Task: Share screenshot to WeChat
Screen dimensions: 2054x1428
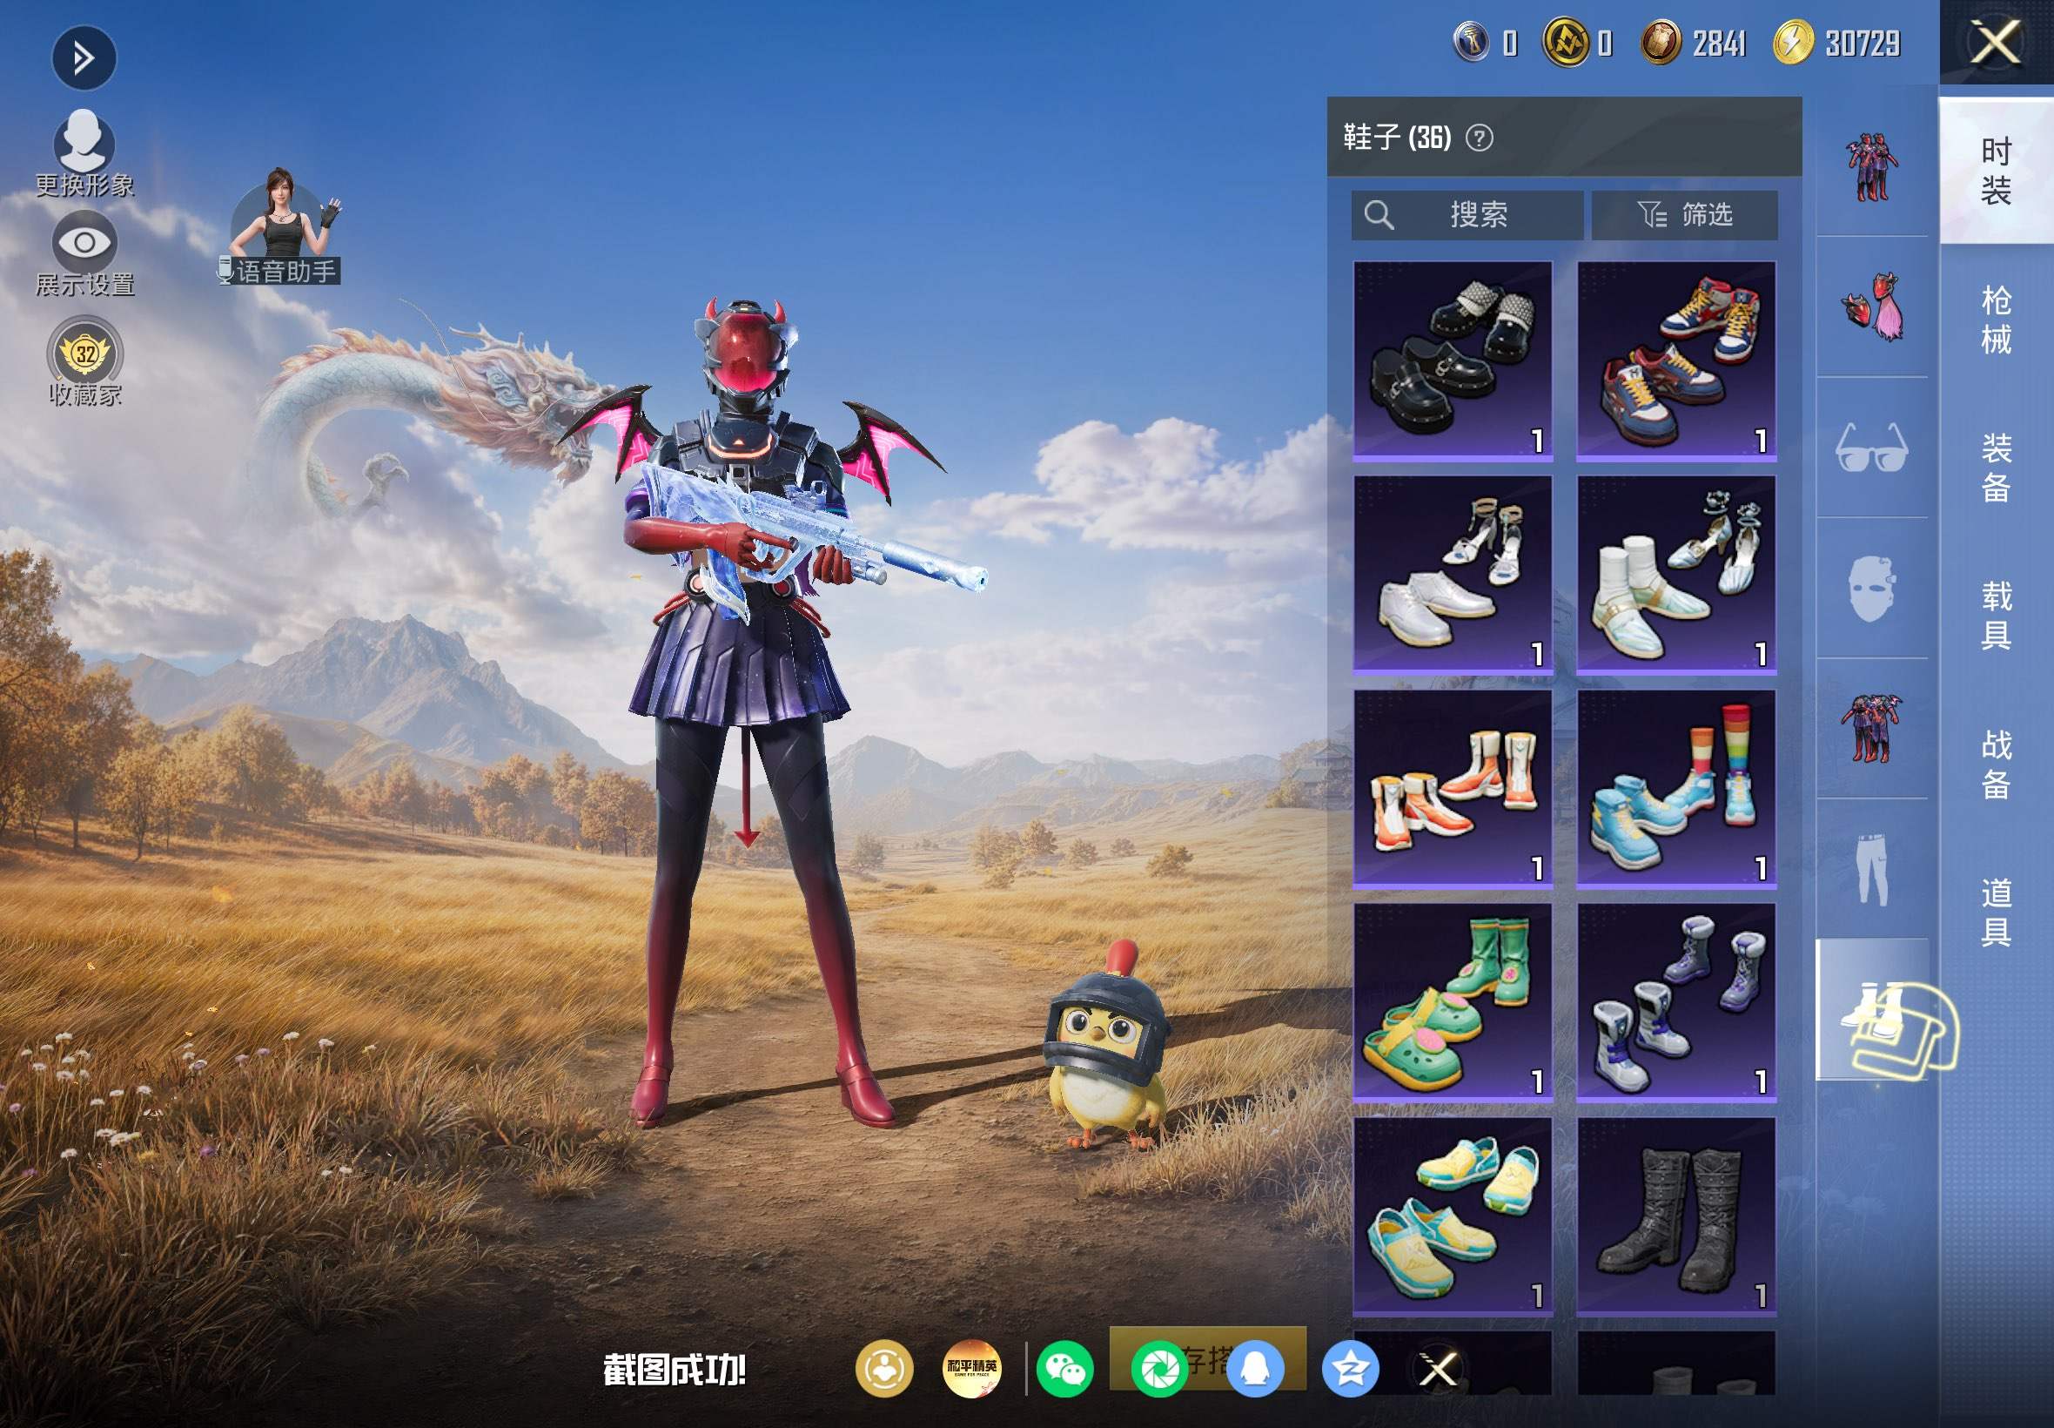Action: click(x=1064, y=1369)
